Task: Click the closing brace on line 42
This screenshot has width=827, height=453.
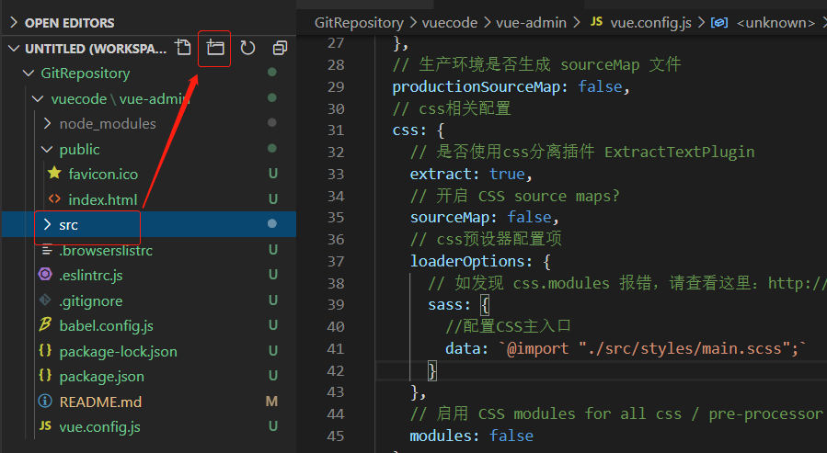Action: 432,371
